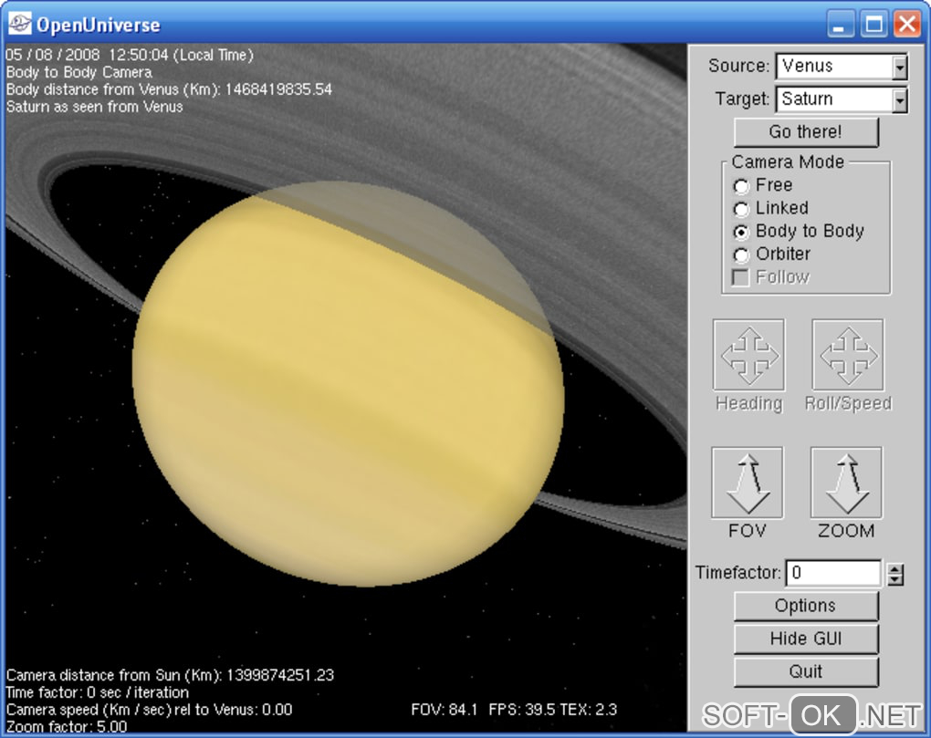
Task: Choose the Orbiter camera mode
Action: pos(742,255)
